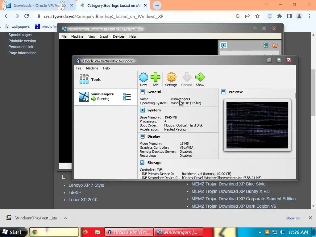Viewport: 316px width, 237px height.
Task: Click the volume speaker tray icon
Action: pos(282,232)
